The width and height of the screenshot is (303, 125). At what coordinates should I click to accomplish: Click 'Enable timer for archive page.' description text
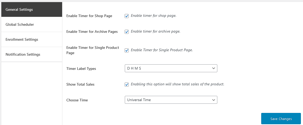[x=155, y=32]
